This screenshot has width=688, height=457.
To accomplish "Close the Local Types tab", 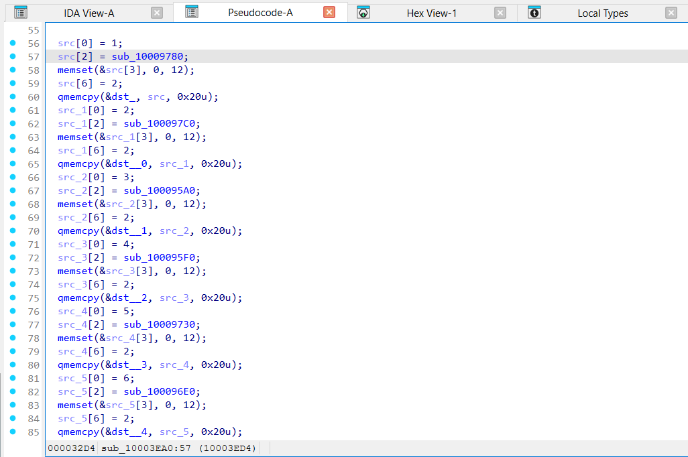I will click(671, 13).
